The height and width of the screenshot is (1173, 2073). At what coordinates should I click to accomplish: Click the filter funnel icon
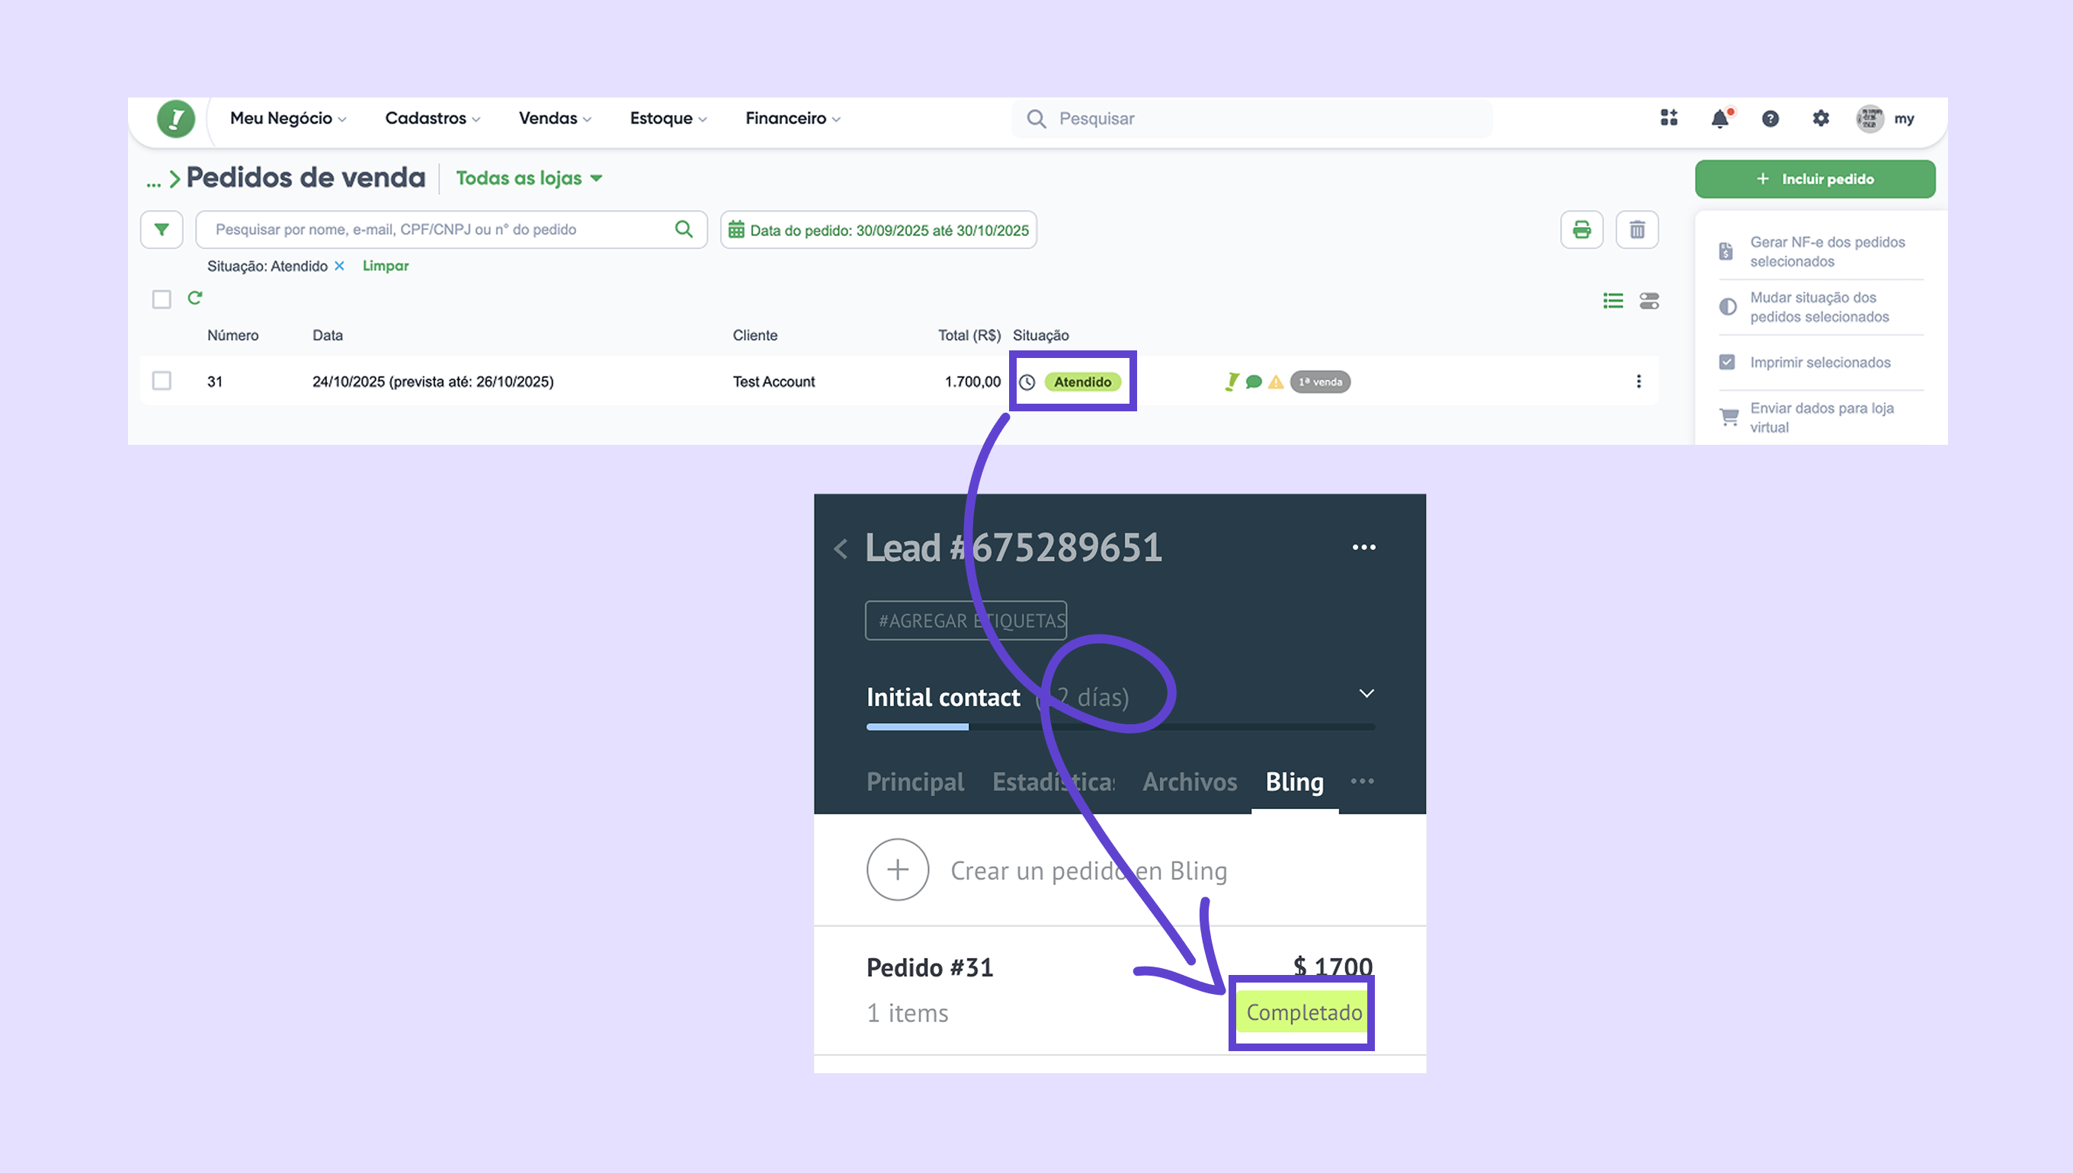[x=162, y=229]
